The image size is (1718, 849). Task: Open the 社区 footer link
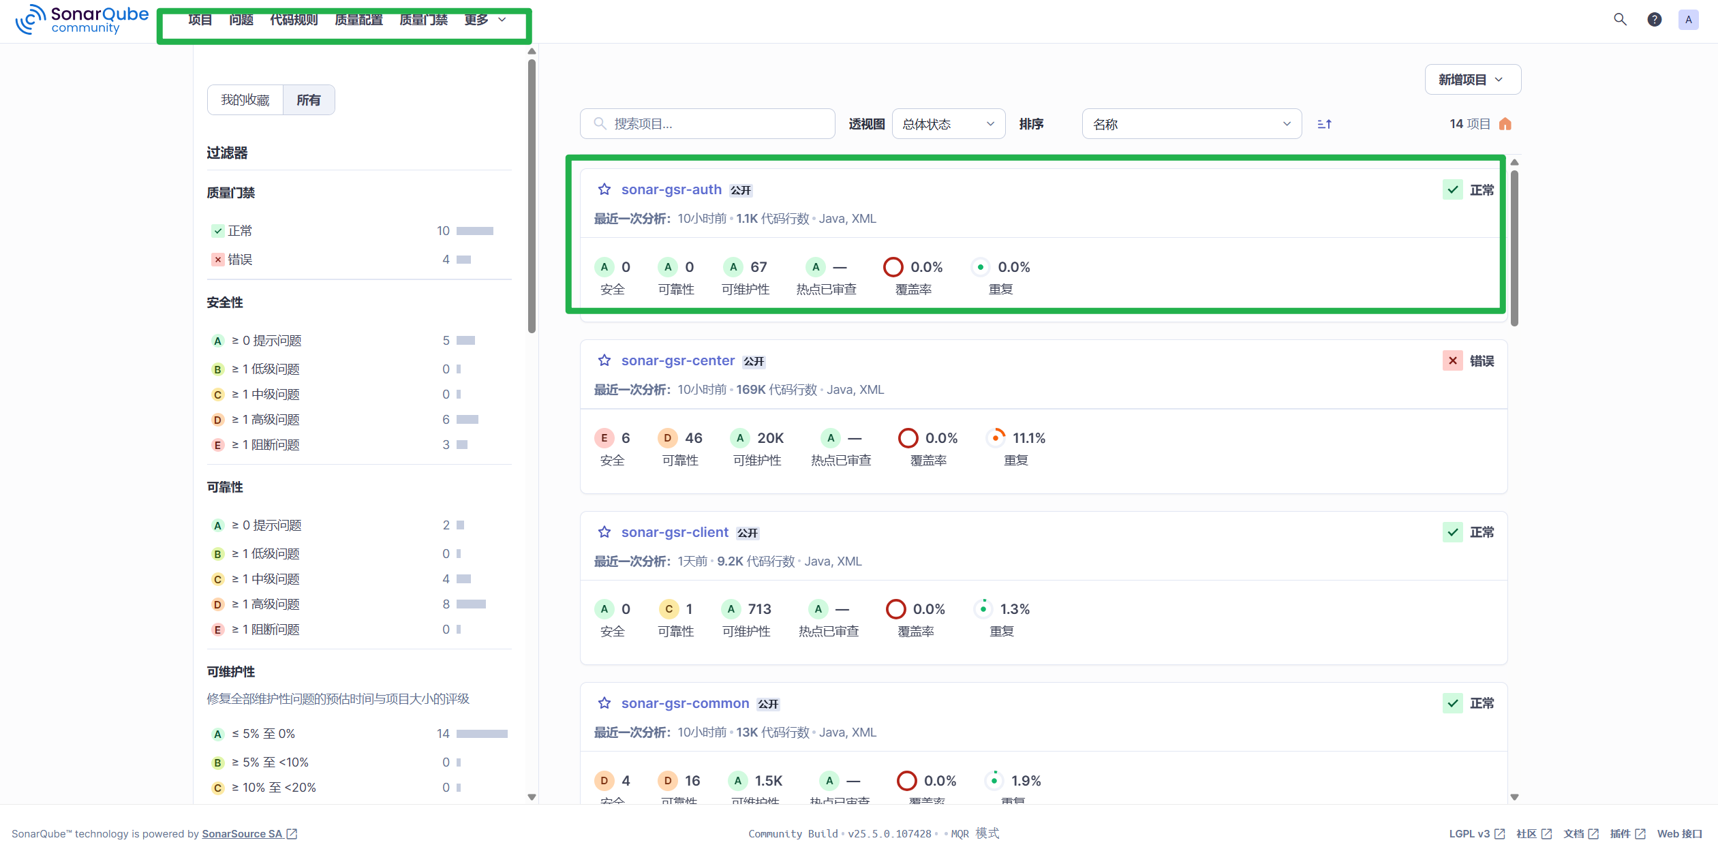[1534, 833]
